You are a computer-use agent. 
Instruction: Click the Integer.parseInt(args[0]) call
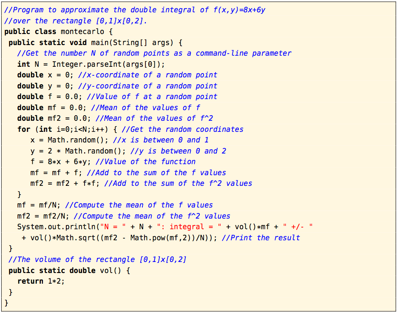(x=108, y=64)
